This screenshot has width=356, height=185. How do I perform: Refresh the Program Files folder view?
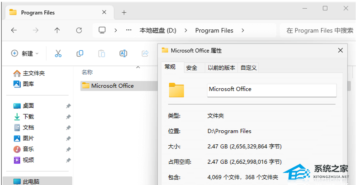click(79, 30)
